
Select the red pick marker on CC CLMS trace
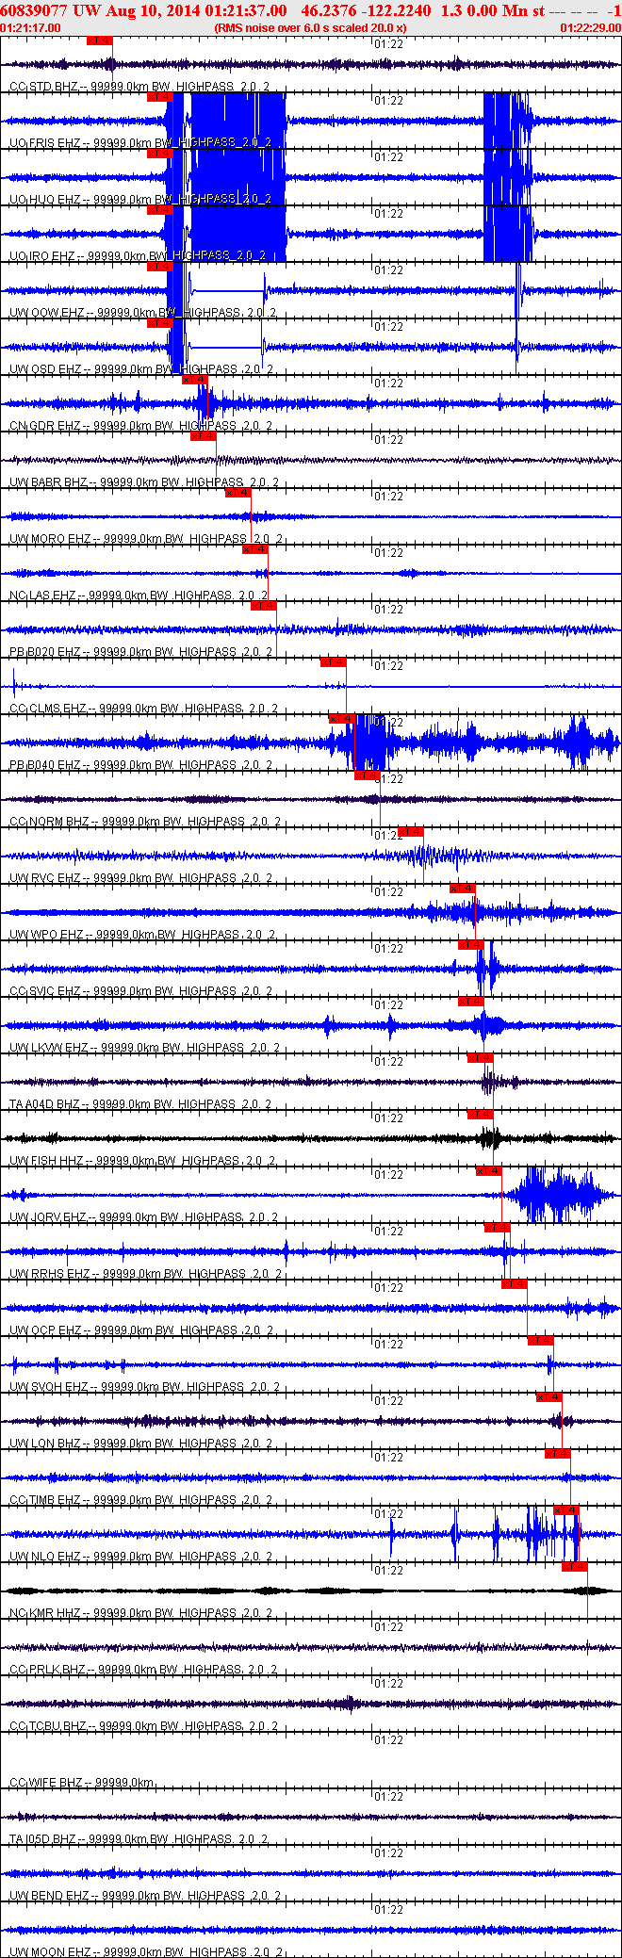click(x=333, y=662)
